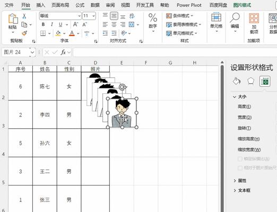Click the Paste clipboard icon
The height and width of the screenshot is (212, 277).
(13, 19)
